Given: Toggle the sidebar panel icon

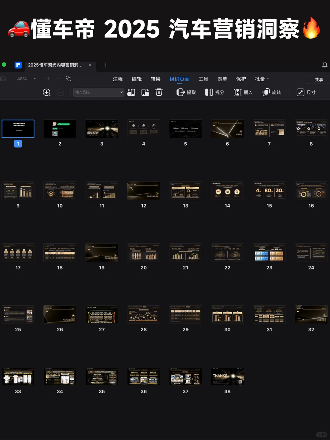Looking at the screenshot, I should [3, 79].
